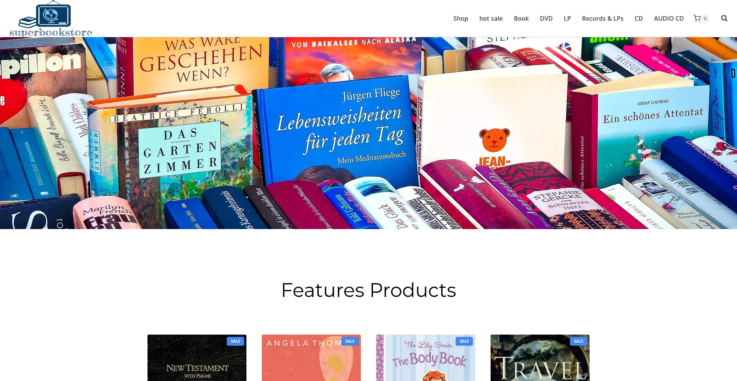Go to the hot sale page
Viewport: 737px width, 381px height.
click(x=491, y=18)
